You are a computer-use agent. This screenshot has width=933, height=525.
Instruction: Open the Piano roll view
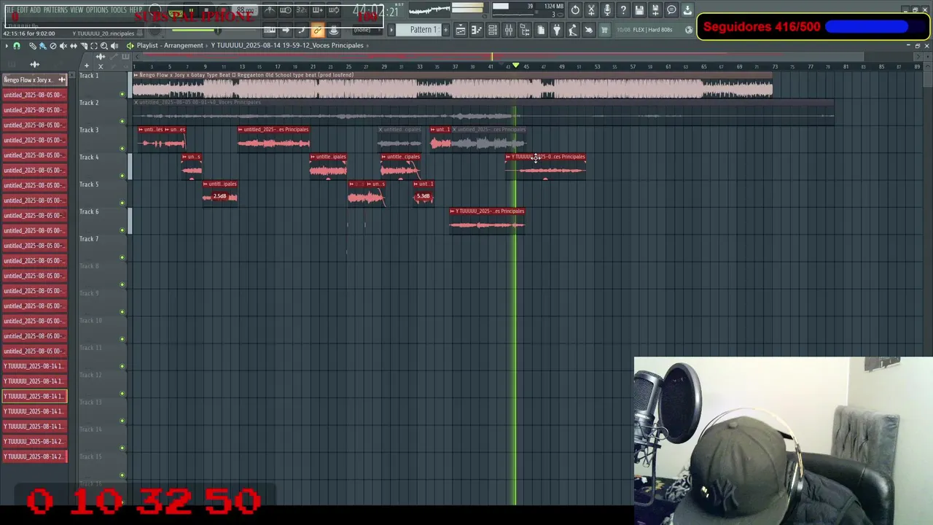click(477, 30)
